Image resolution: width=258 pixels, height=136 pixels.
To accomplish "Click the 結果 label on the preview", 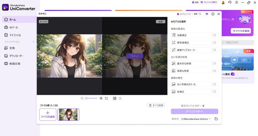I will click(x=161, y=22).
